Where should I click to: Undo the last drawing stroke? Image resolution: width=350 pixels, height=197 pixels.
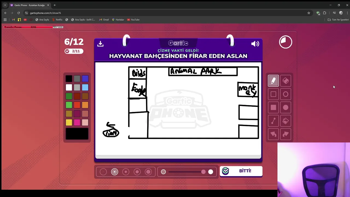pyautogui.click(x=273, y=134)
